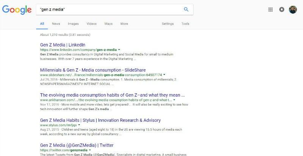Click the "About 1,210 results" text
This screenshot has width=303, height=156.
click(x=65, y=35)
